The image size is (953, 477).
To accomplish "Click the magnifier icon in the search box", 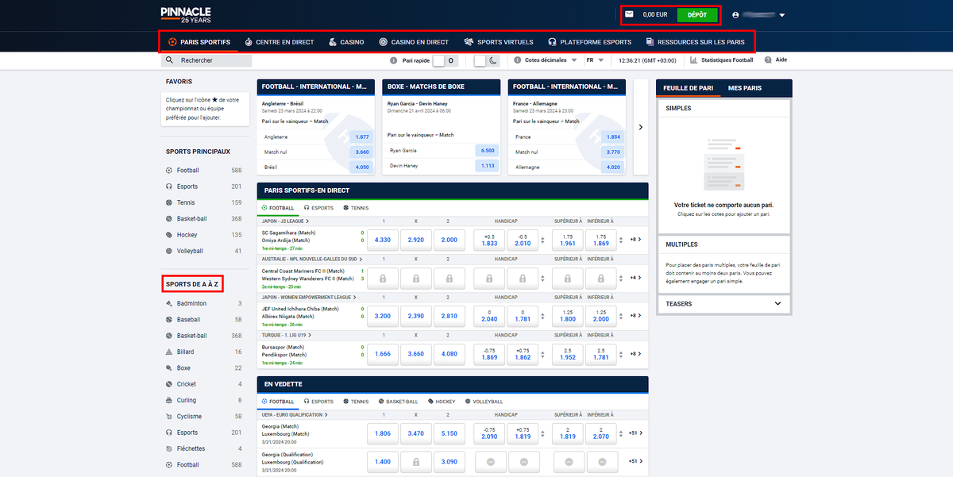I will coord(170,60).
